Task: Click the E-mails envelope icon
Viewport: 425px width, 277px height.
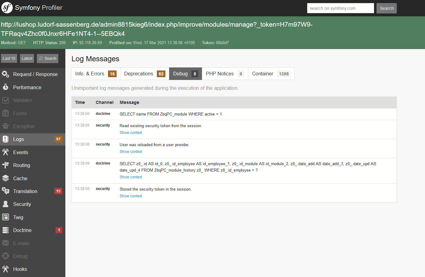Action: coord(6,243)
